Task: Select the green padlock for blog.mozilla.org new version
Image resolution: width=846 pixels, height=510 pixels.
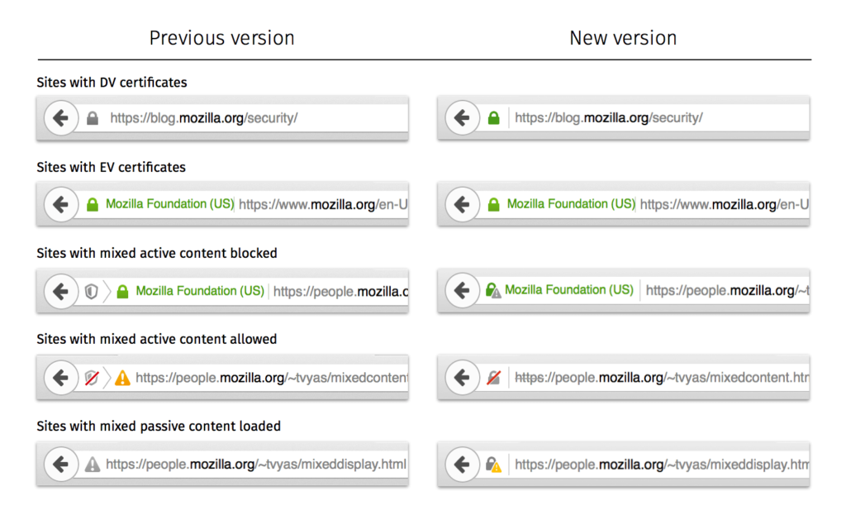Action: pyautogui.click(x=493, y=117)
